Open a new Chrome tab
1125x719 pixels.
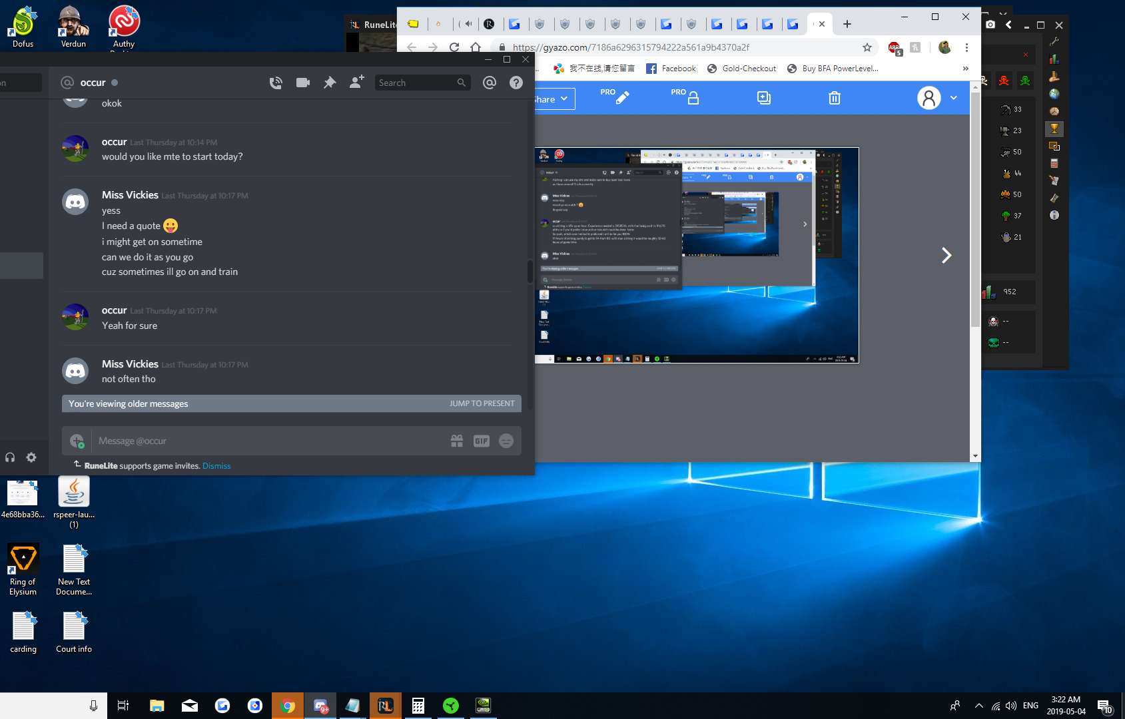pyautogui.click(x=847, y=24)
